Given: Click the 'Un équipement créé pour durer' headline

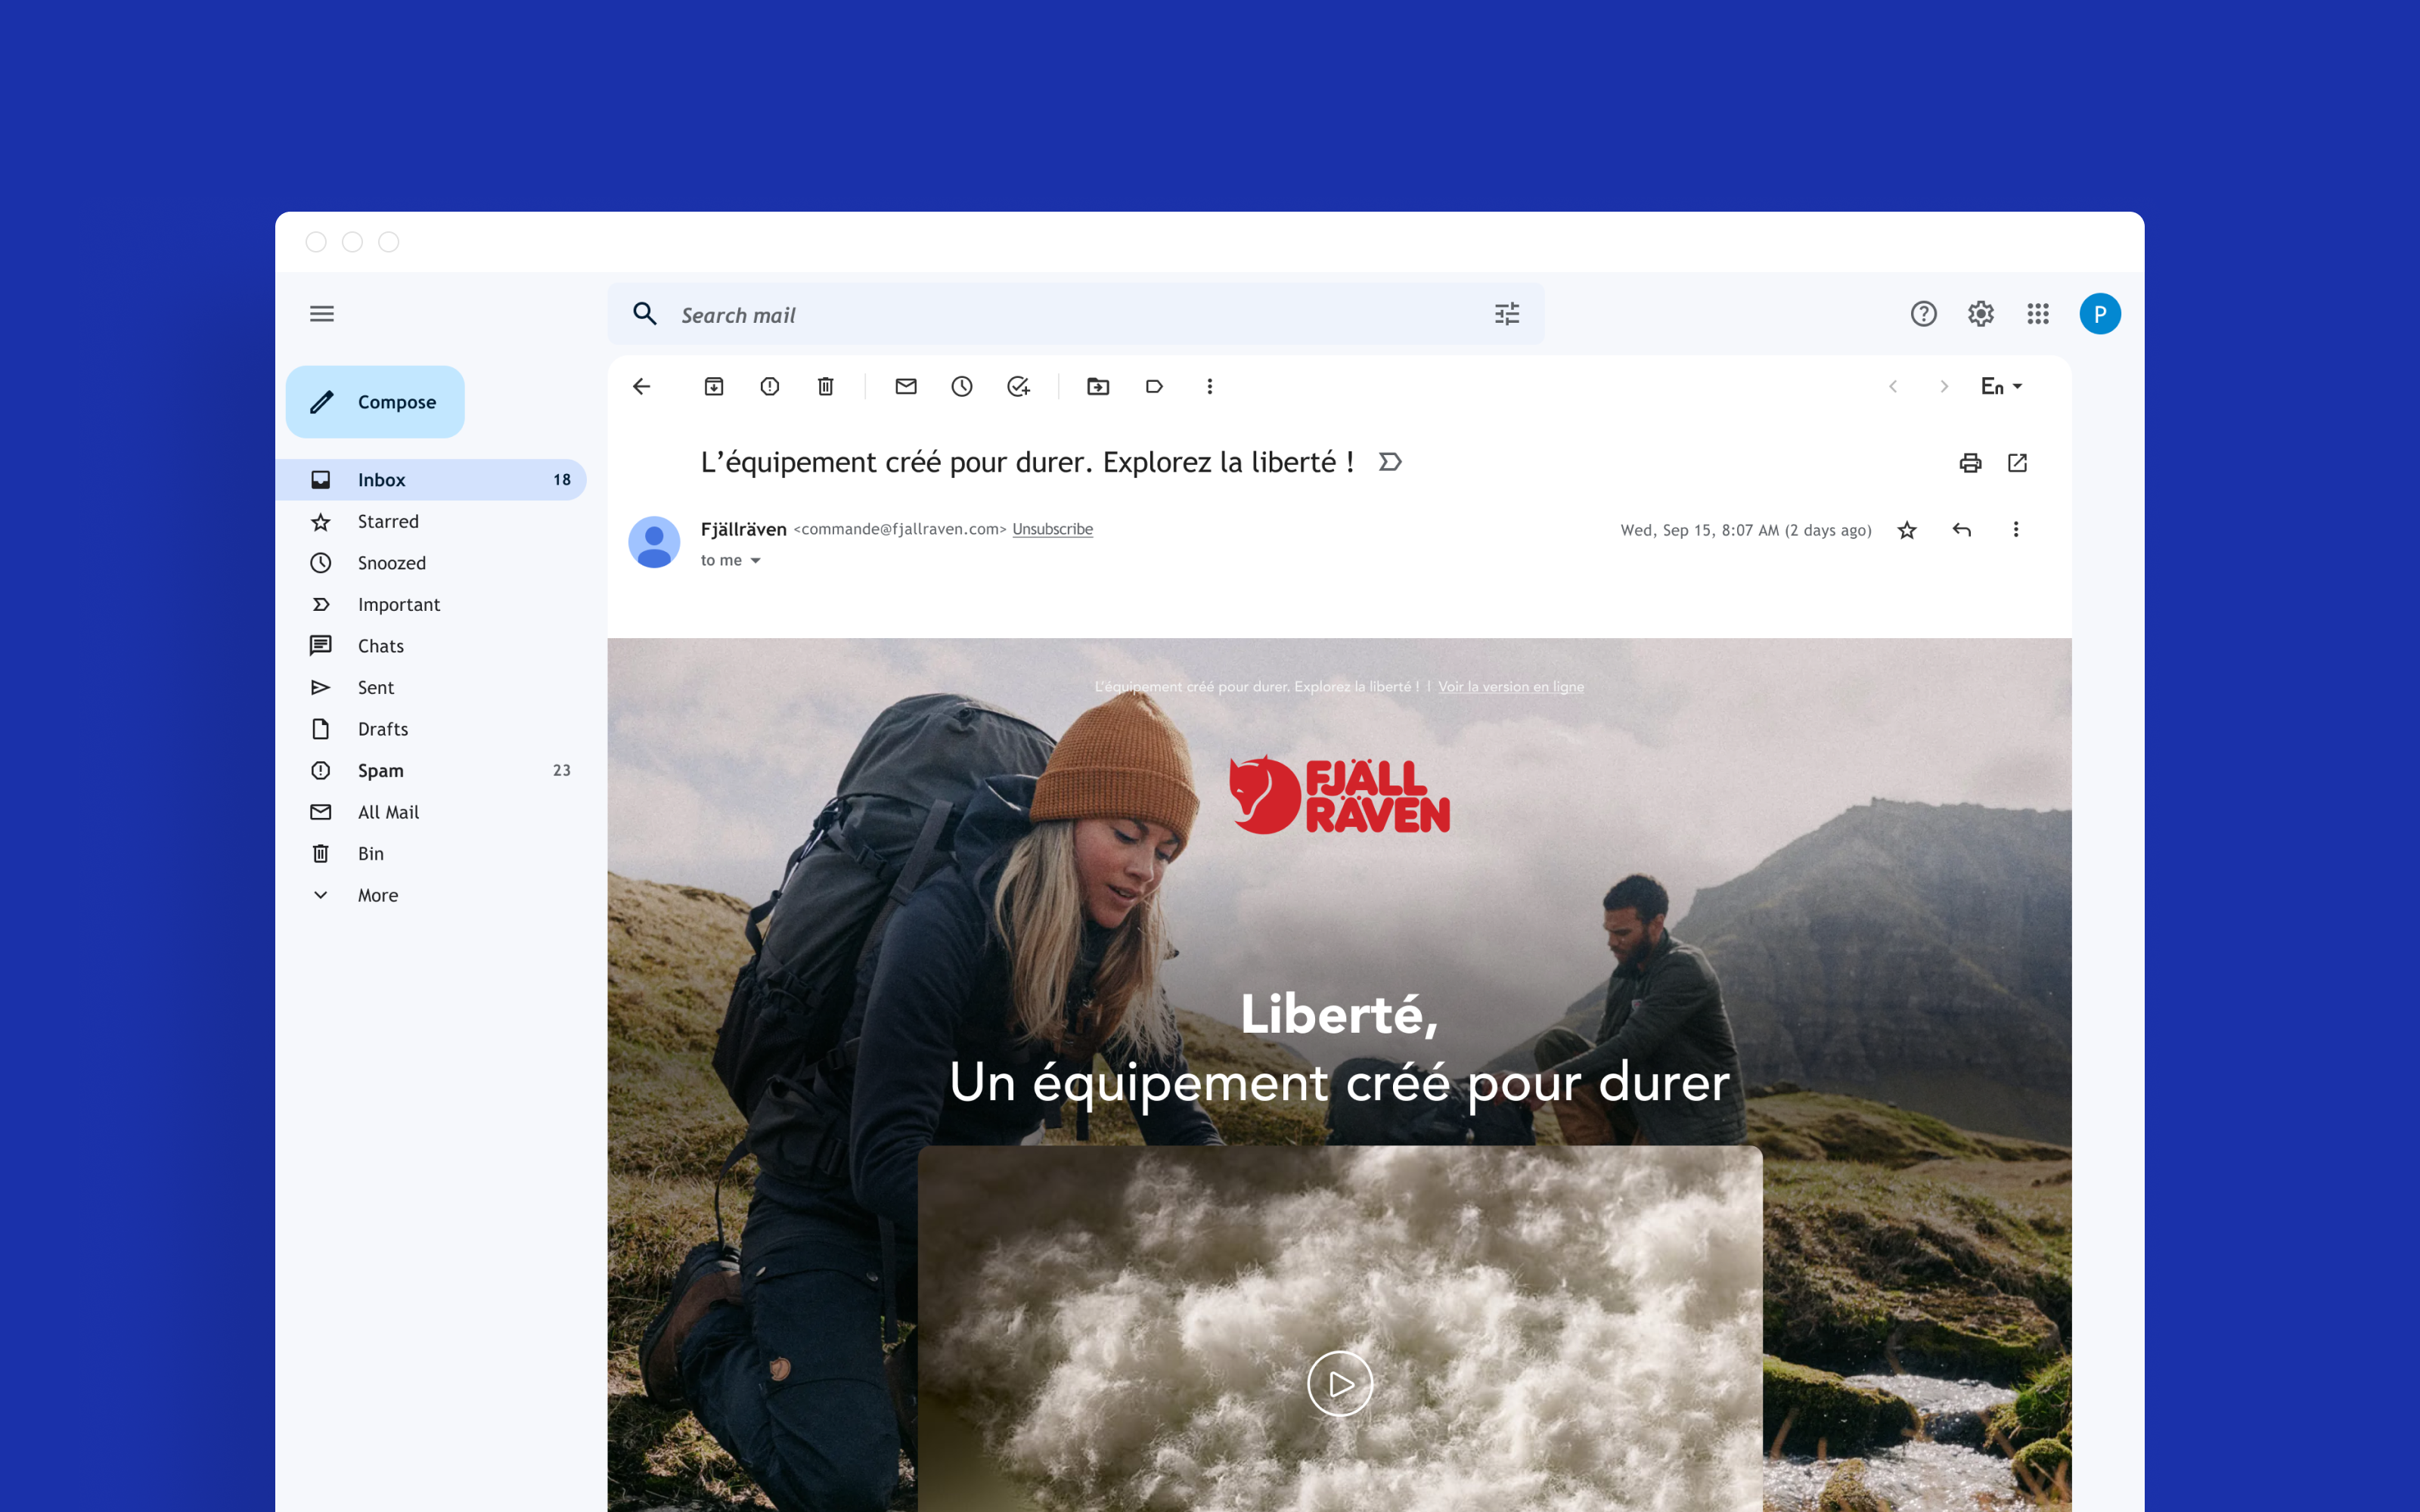Looking at the screenshot, I should coord(1339,1083).
